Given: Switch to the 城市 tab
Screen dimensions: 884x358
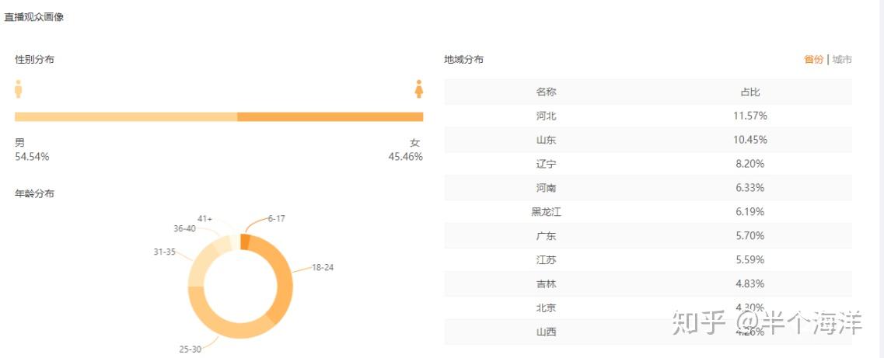Looking at the screenshot, I should pyautogui.click(x=842, y=60).
